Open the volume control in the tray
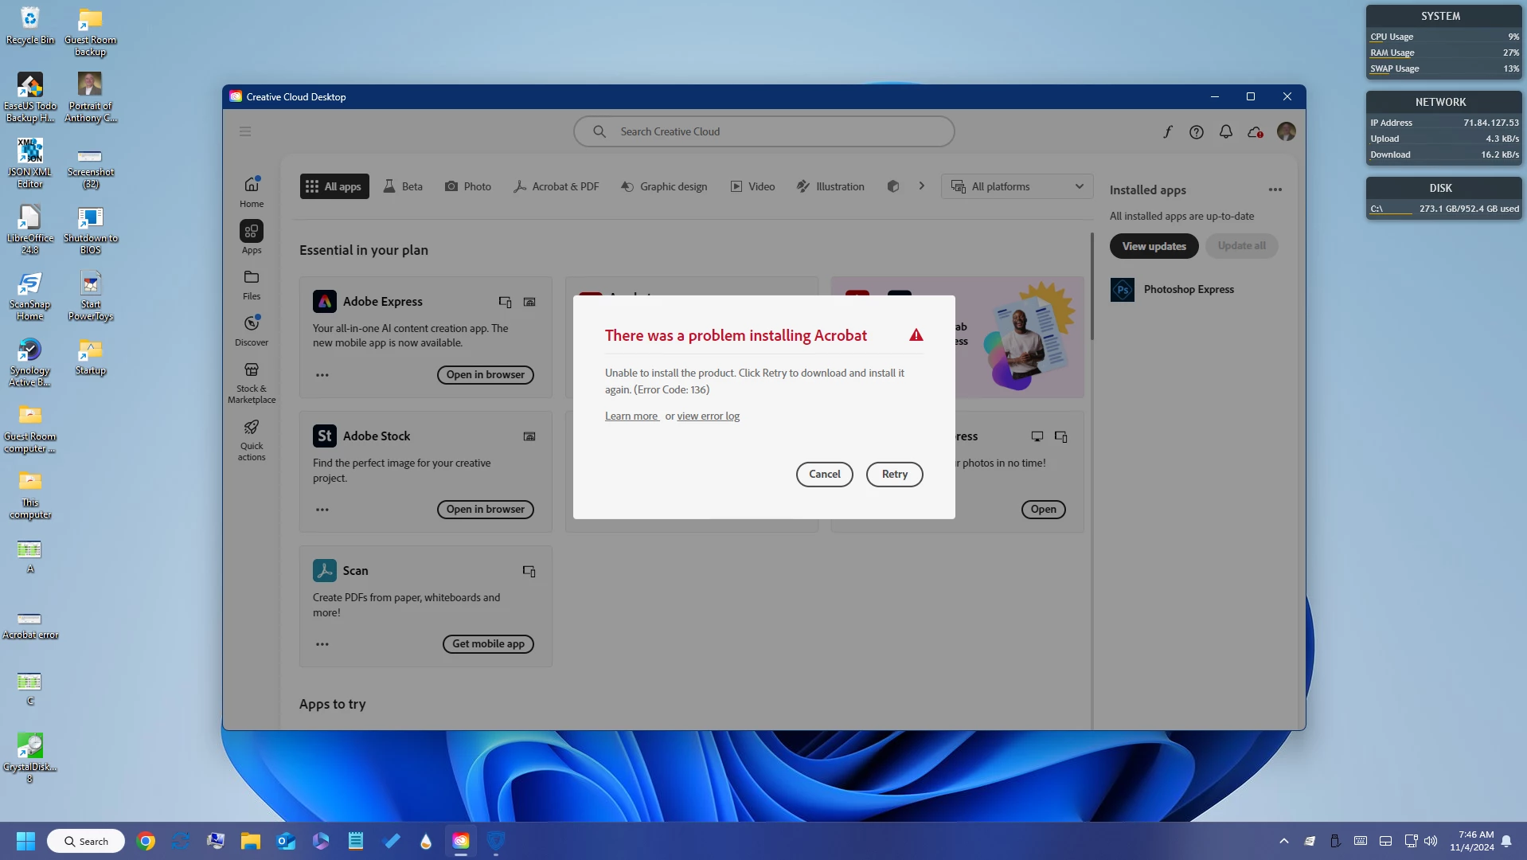This screenshot has width=1527, height=860. tap(1431, 841)
